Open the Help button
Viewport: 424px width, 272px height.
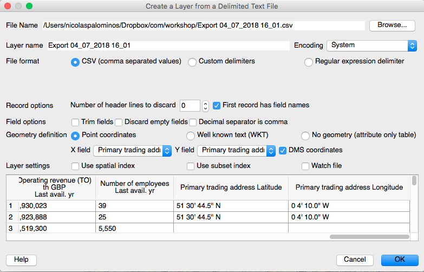click(21, 260)
